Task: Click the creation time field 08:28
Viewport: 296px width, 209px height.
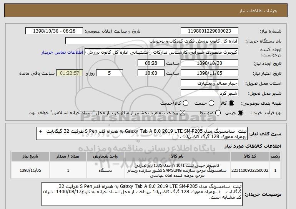Action: pos(151,63)
